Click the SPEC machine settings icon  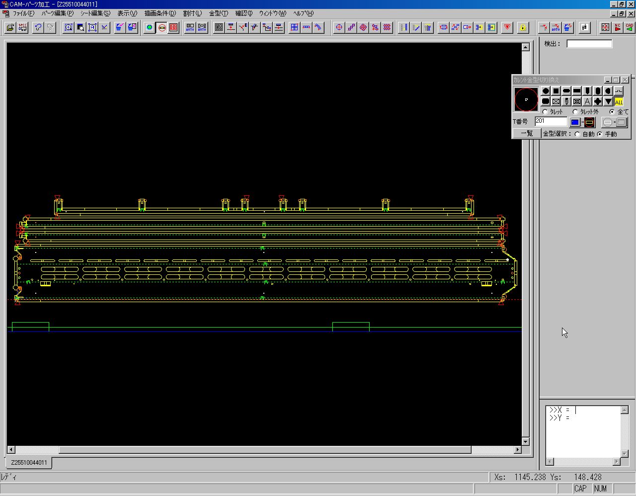tap(22, 27)
